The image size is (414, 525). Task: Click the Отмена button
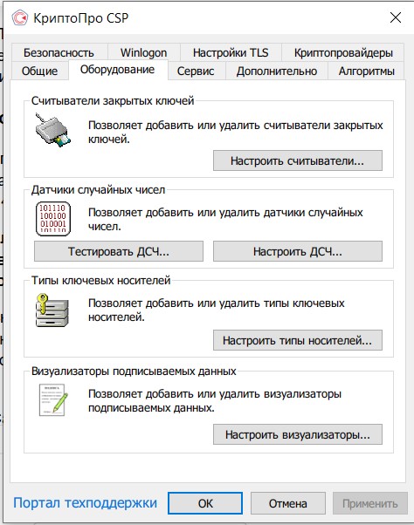click(x=288, y=503)
